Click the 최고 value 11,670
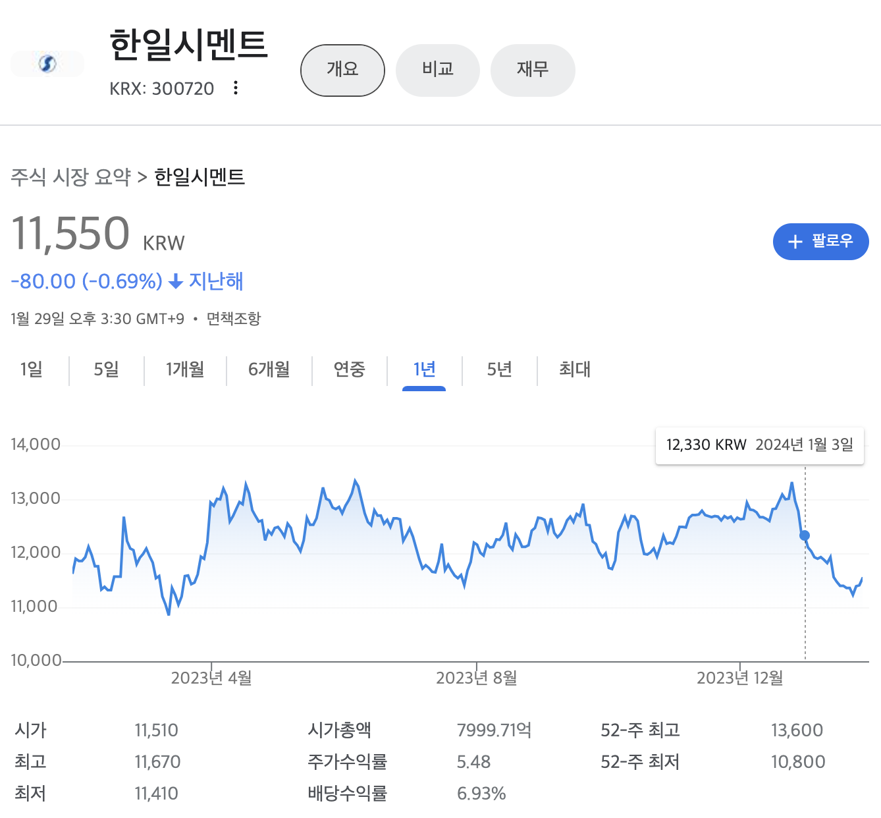Image resolution: width=881 pixels, height=818 pixels. (x=157, y=762)
